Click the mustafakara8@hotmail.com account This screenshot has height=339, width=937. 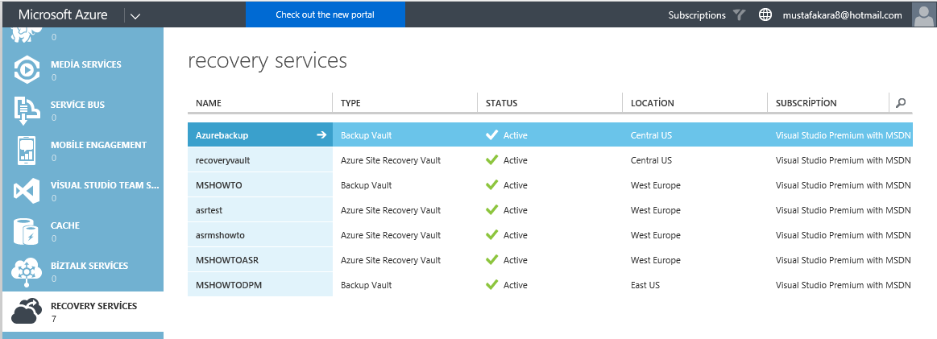(842, 15)
